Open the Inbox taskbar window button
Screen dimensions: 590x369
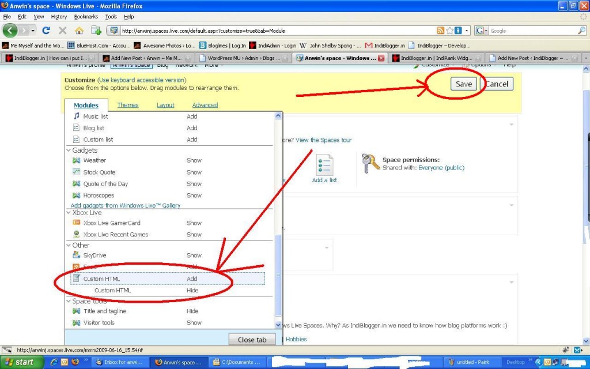(x=120, y=362)
